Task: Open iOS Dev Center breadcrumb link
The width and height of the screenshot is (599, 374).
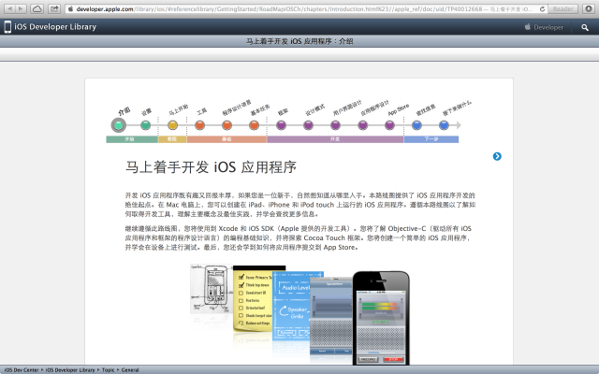Action: (22, 370)
